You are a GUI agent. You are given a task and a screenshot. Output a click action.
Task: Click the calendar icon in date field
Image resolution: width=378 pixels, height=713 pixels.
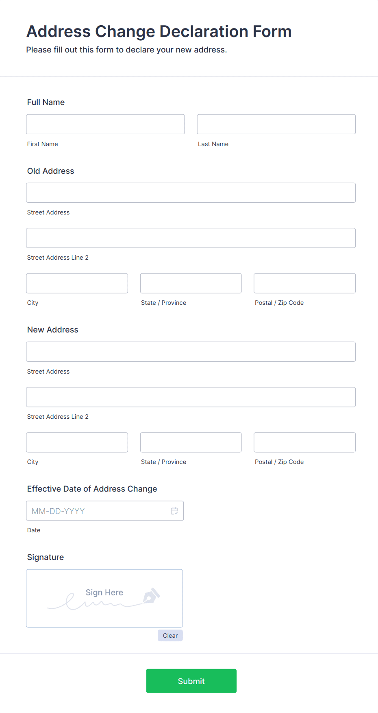(x=174, y=511)
